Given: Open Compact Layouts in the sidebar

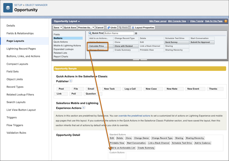Looking at the screenshot, I should (17, 64).
